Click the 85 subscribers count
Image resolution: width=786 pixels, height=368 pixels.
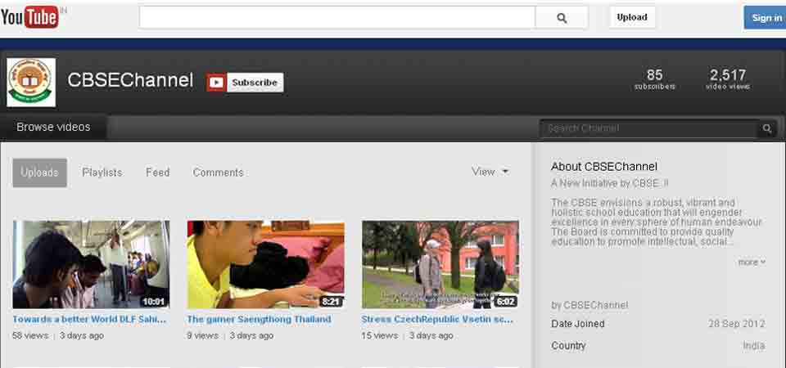[x=655, y=79]
